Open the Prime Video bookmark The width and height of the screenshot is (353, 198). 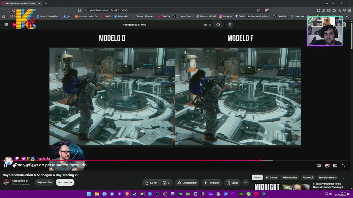pos(122,16)
